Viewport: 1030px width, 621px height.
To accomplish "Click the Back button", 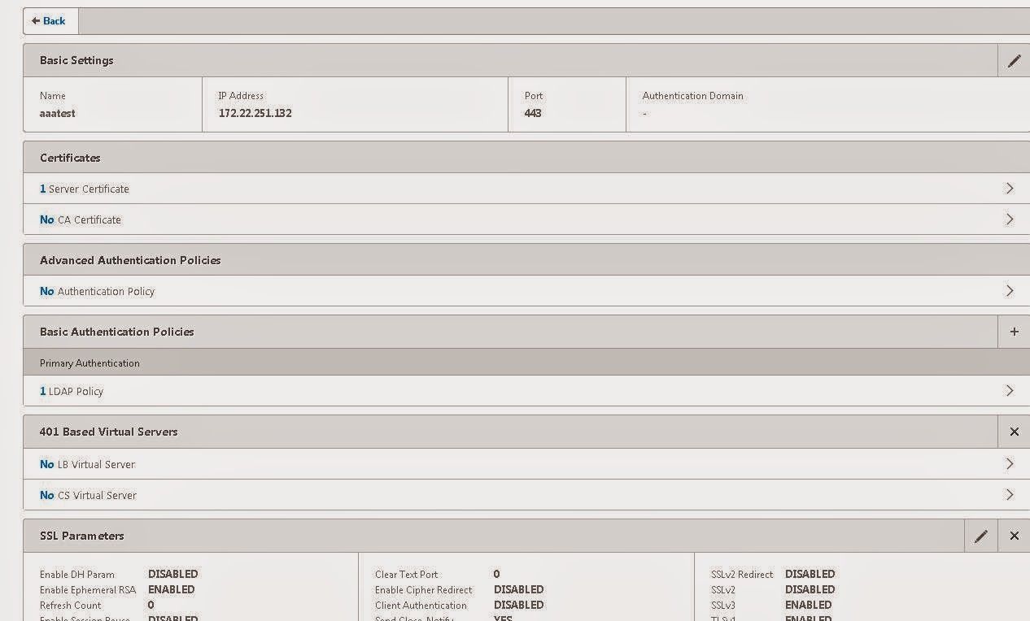I will point(50,21).
